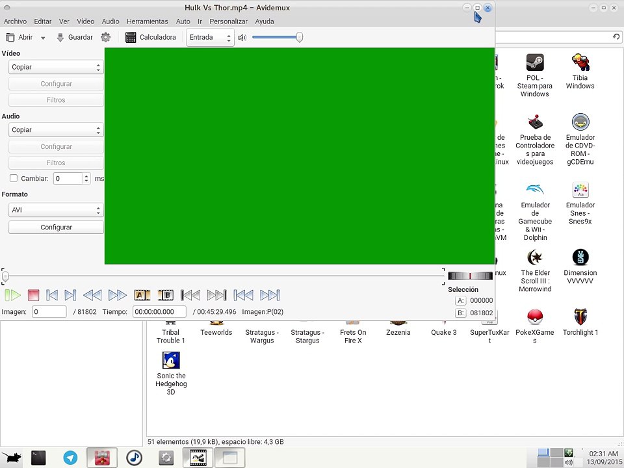Open the terminal icon in taskbar

[38, 458]
